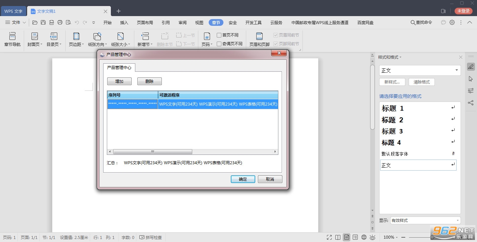Image resolution: width=477 pixels, height=242 pixels.
Task: Click the 清除格式 button
Action: (422, 82)
